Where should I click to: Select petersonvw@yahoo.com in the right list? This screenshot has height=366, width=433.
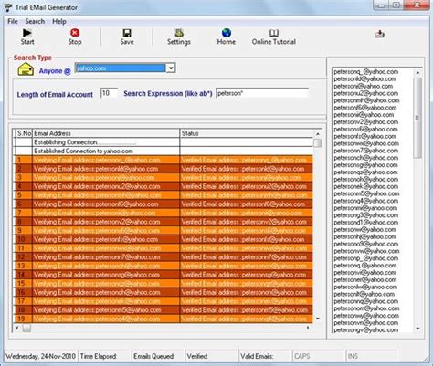[x=366, y=251]
